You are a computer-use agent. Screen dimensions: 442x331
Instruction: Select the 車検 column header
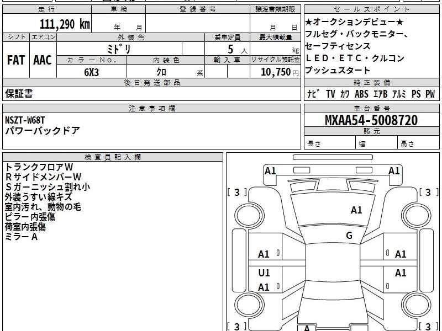(119, 9)
